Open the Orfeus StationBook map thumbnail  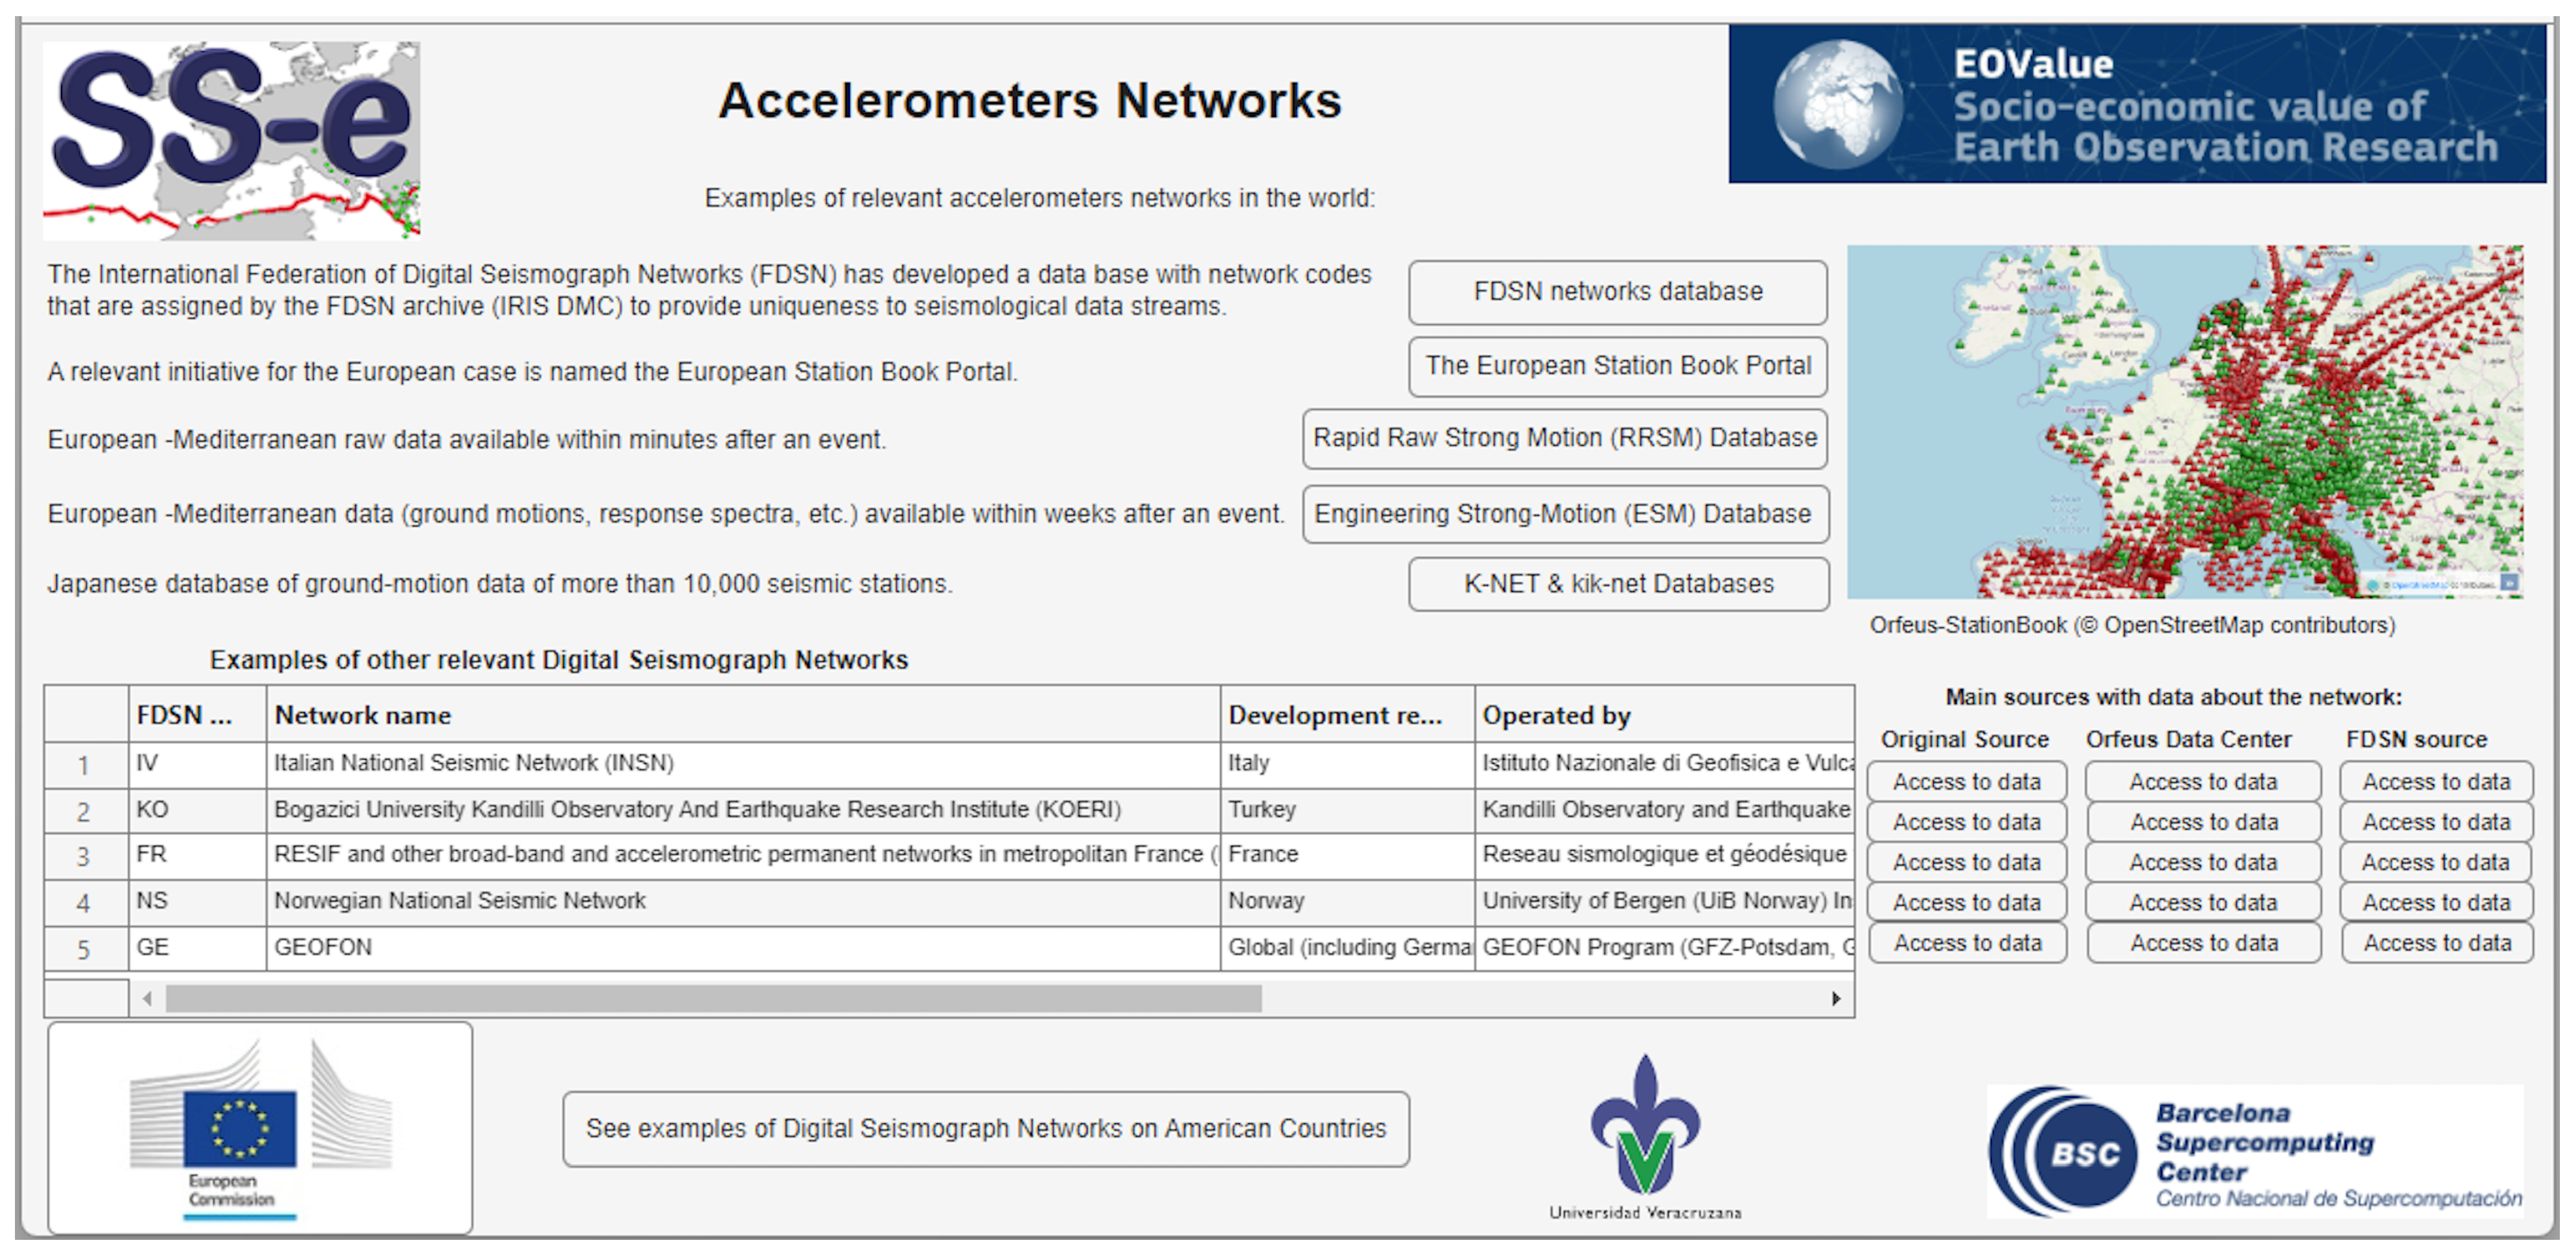click(x=2185, y=421)
